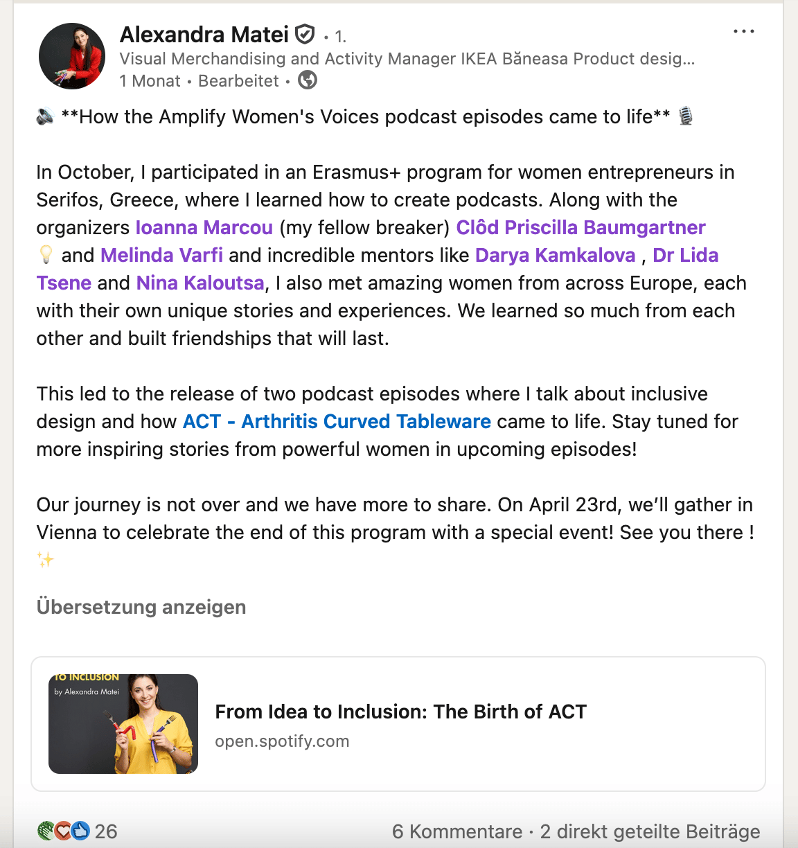798x848 pixels.
Task: View the 2 direkt geteilte Beiträge
Action: pyautogui.click(x=649, y=831)
